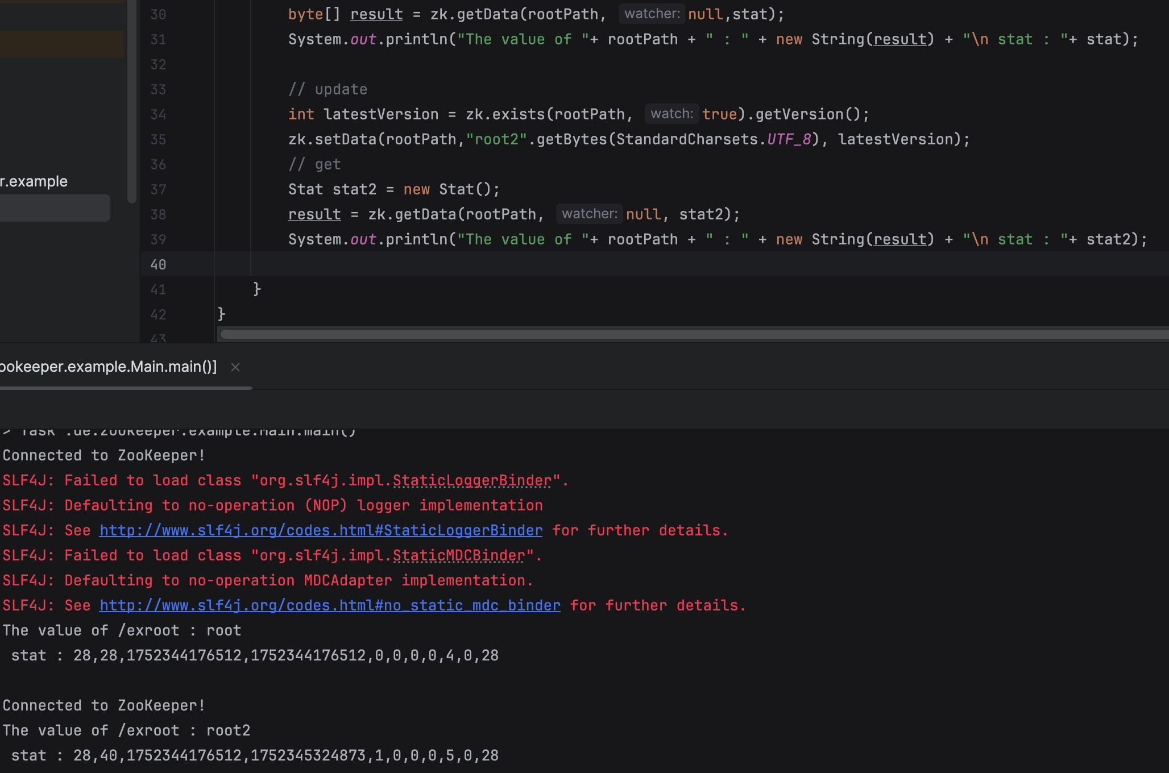The height and width of the screenshot is (773, 1169).
Task: Click the watch: inlay hint on line 34
Action: point(671,114)
